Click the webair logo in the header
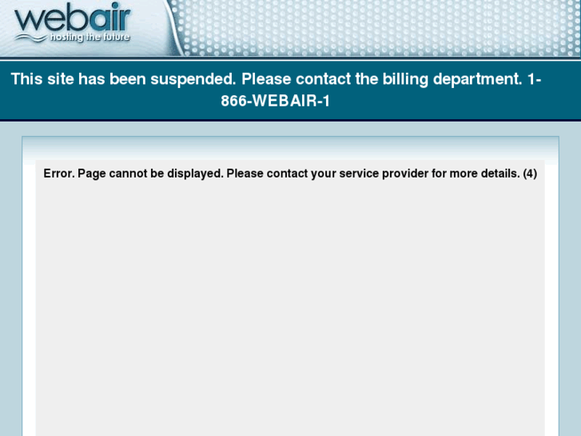The height and width of the screenshot is (436, 581). tap(72, 22)
